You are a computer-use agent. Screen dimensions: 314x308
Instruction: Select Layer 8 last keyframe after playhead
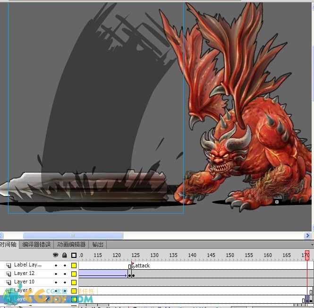pyautogui.click(x=311, y=301)
